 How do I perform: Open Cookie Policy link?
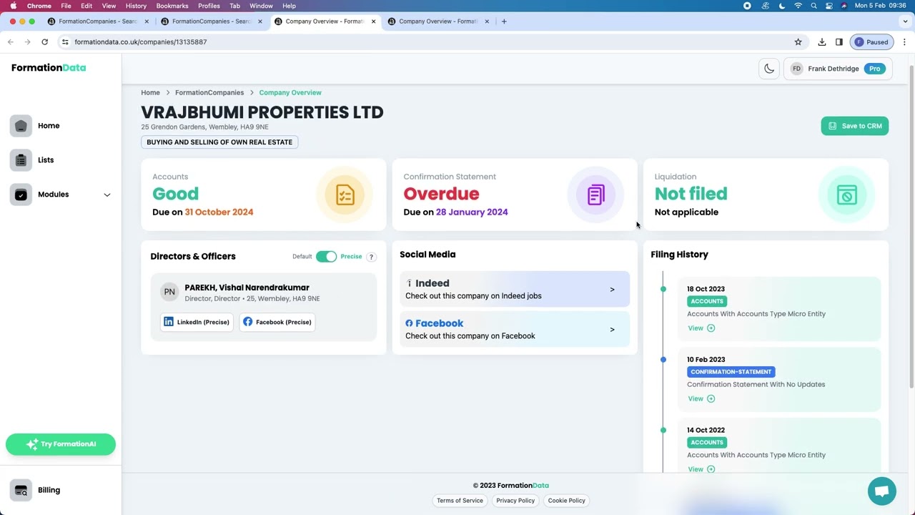pos(566,501)
